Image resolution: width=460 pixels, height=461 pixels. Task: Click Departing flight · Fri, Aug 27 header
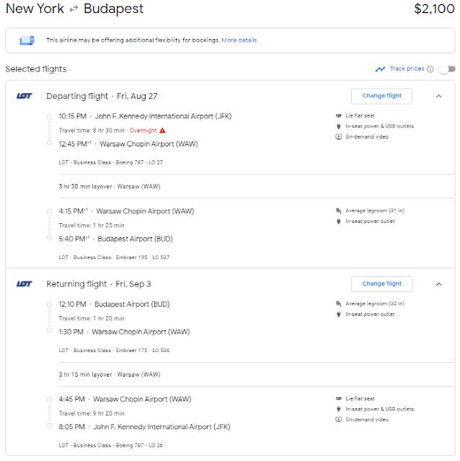pyautogui.click(x=102, y=96)
